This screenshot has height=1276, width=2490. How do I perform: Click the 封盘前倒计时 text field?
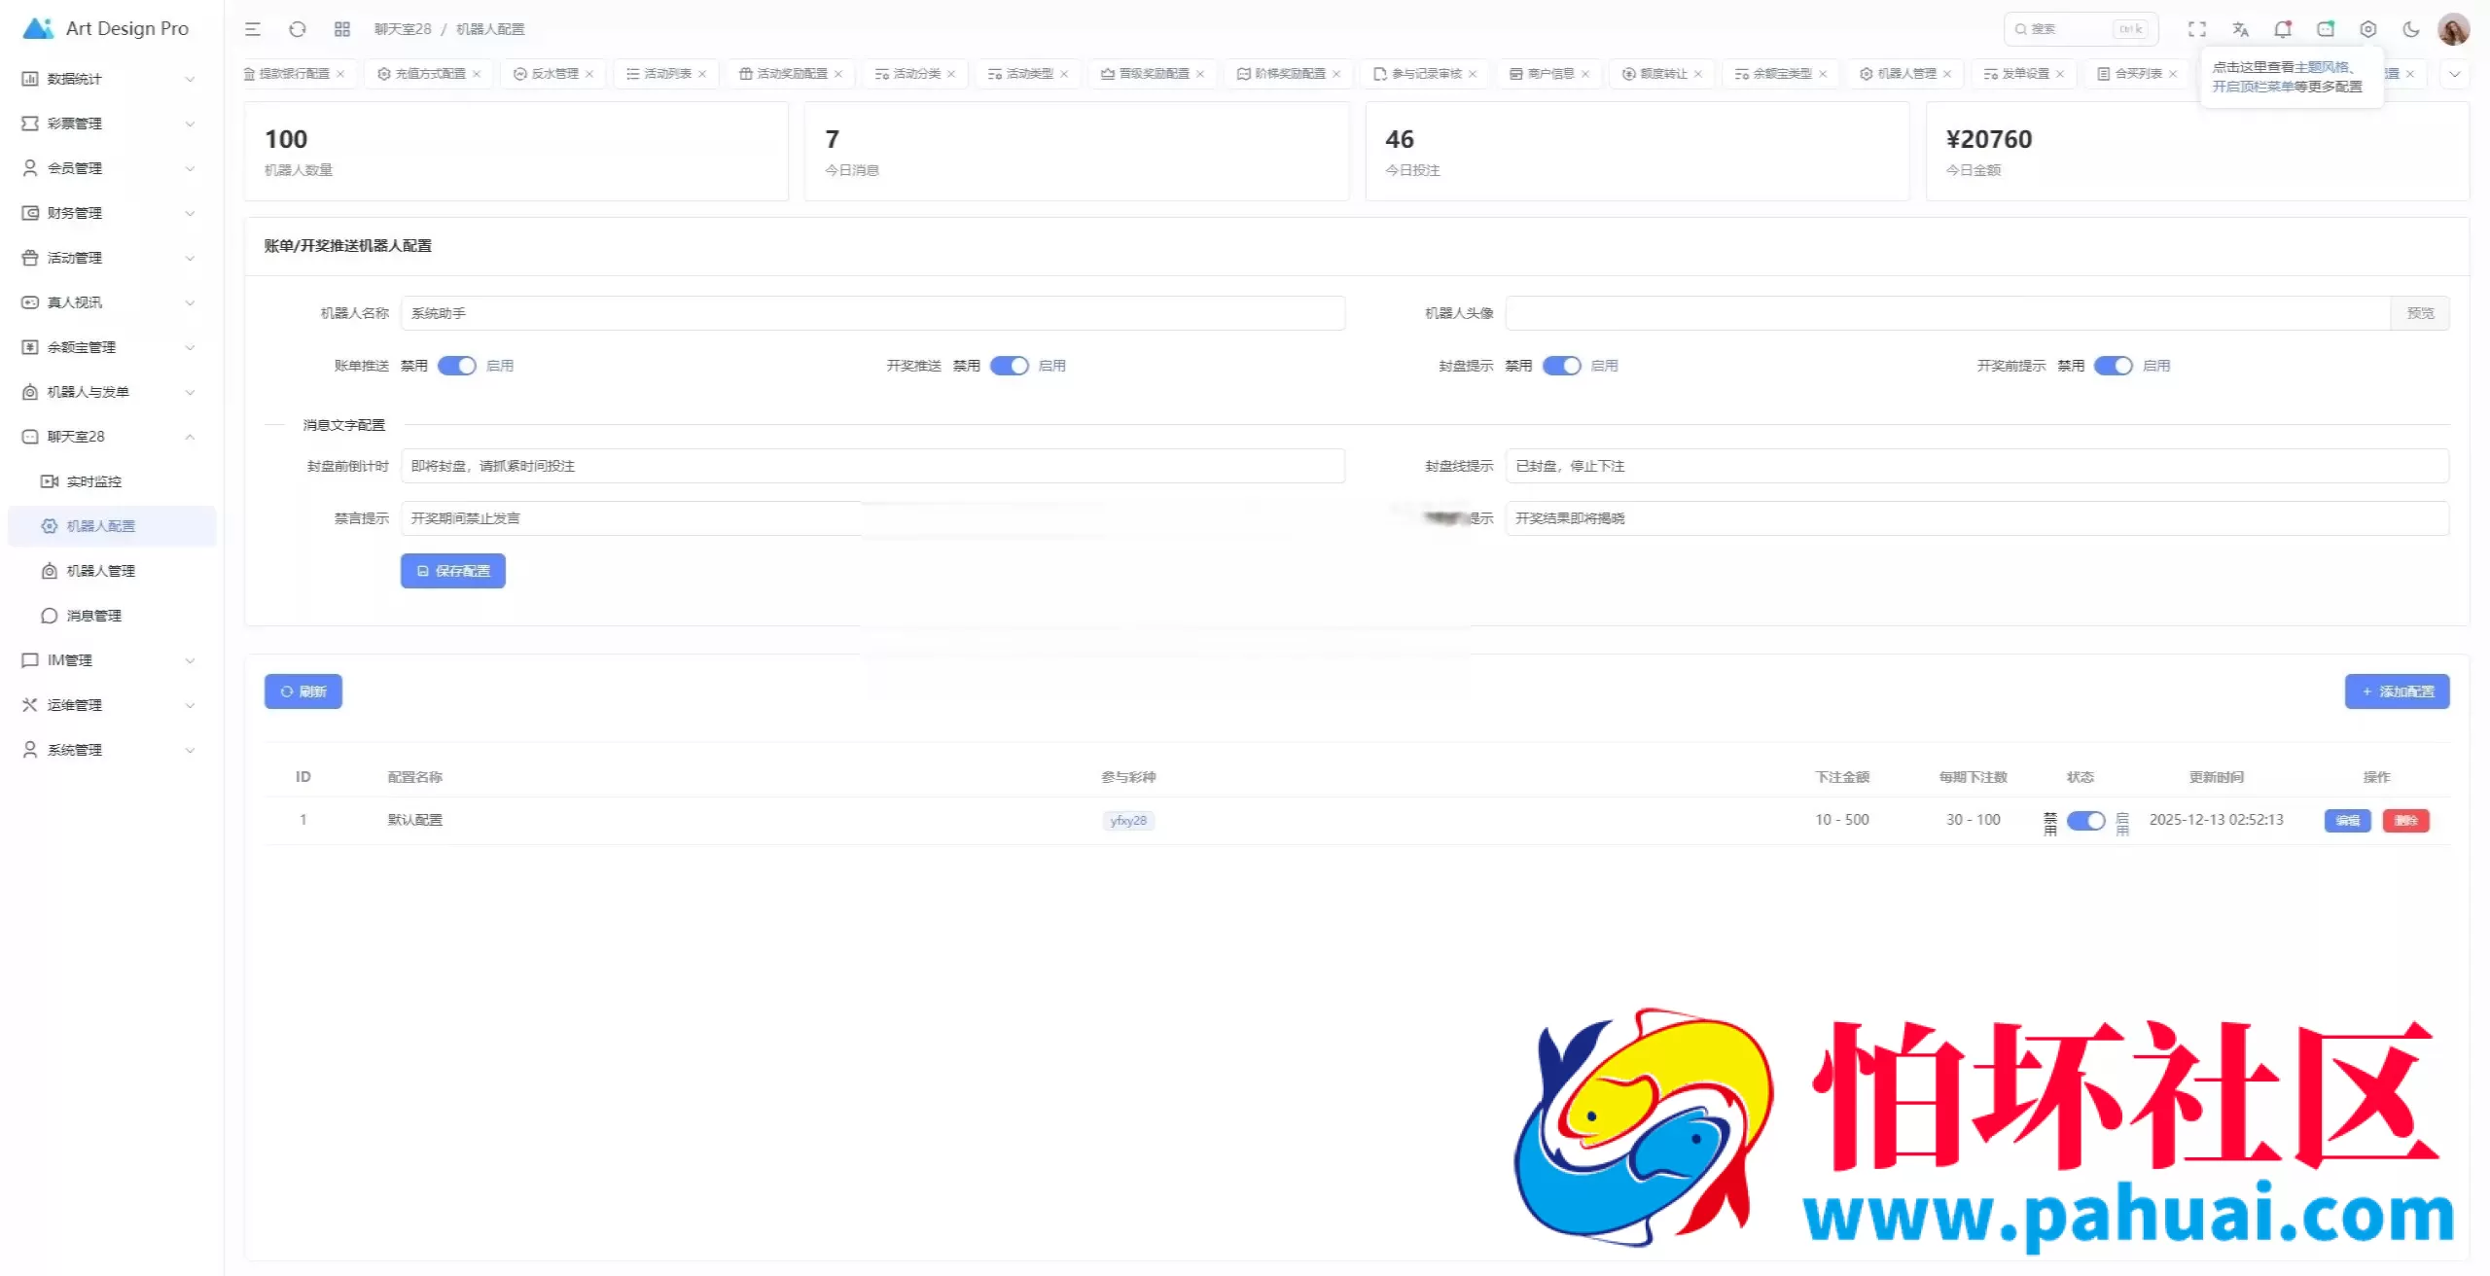872,466
